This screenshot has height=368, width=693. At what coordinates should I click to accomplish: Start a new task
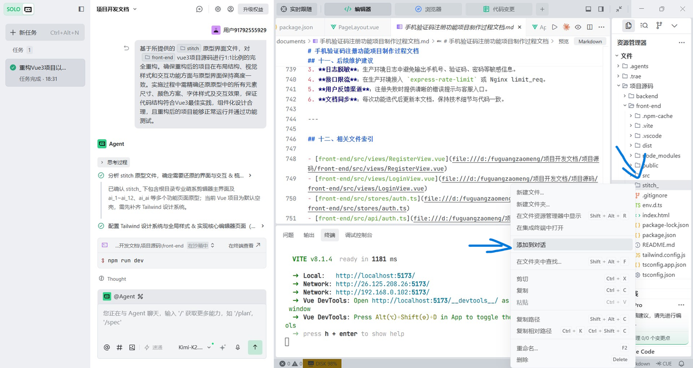pos(45,32)
